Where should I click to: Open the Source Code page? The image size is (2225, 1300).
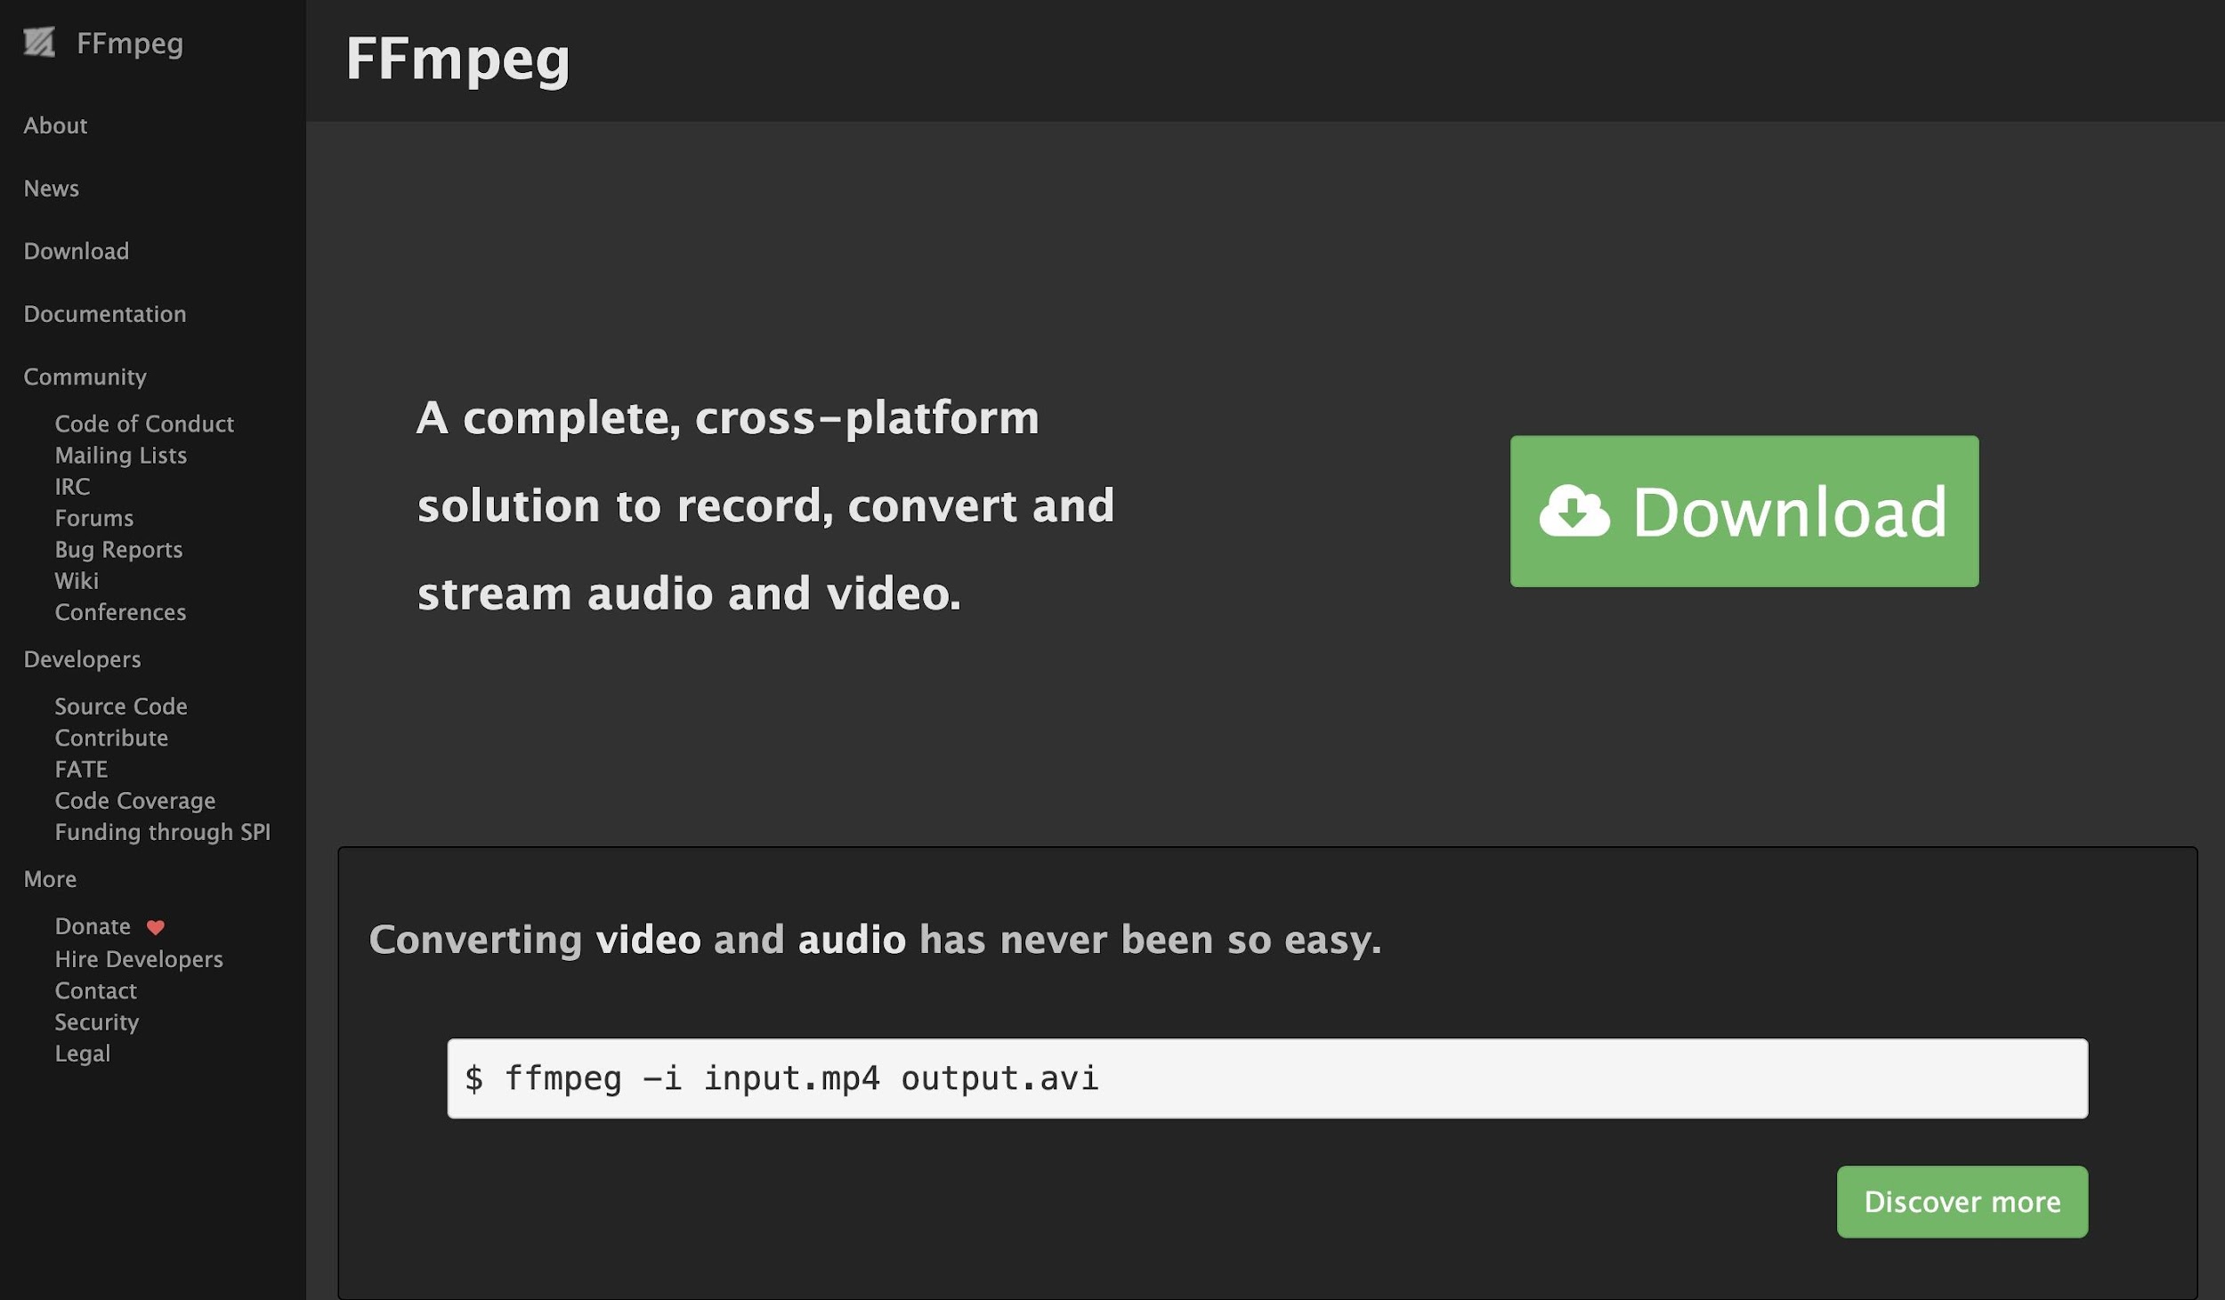pos(121,706)
